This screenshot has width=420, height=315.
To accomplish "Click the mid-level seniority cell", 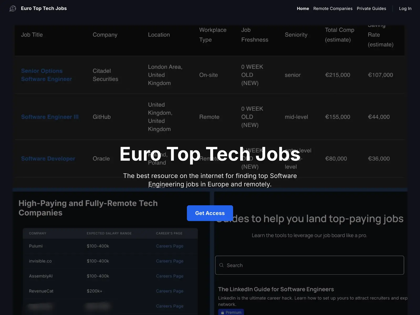I will pyautogui.click(x=296, y=117).
